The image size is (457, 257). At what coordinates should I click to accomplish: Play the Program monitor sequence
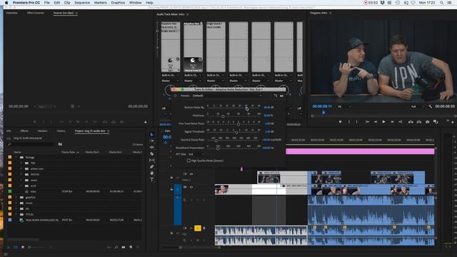click(x=384, y=122)
